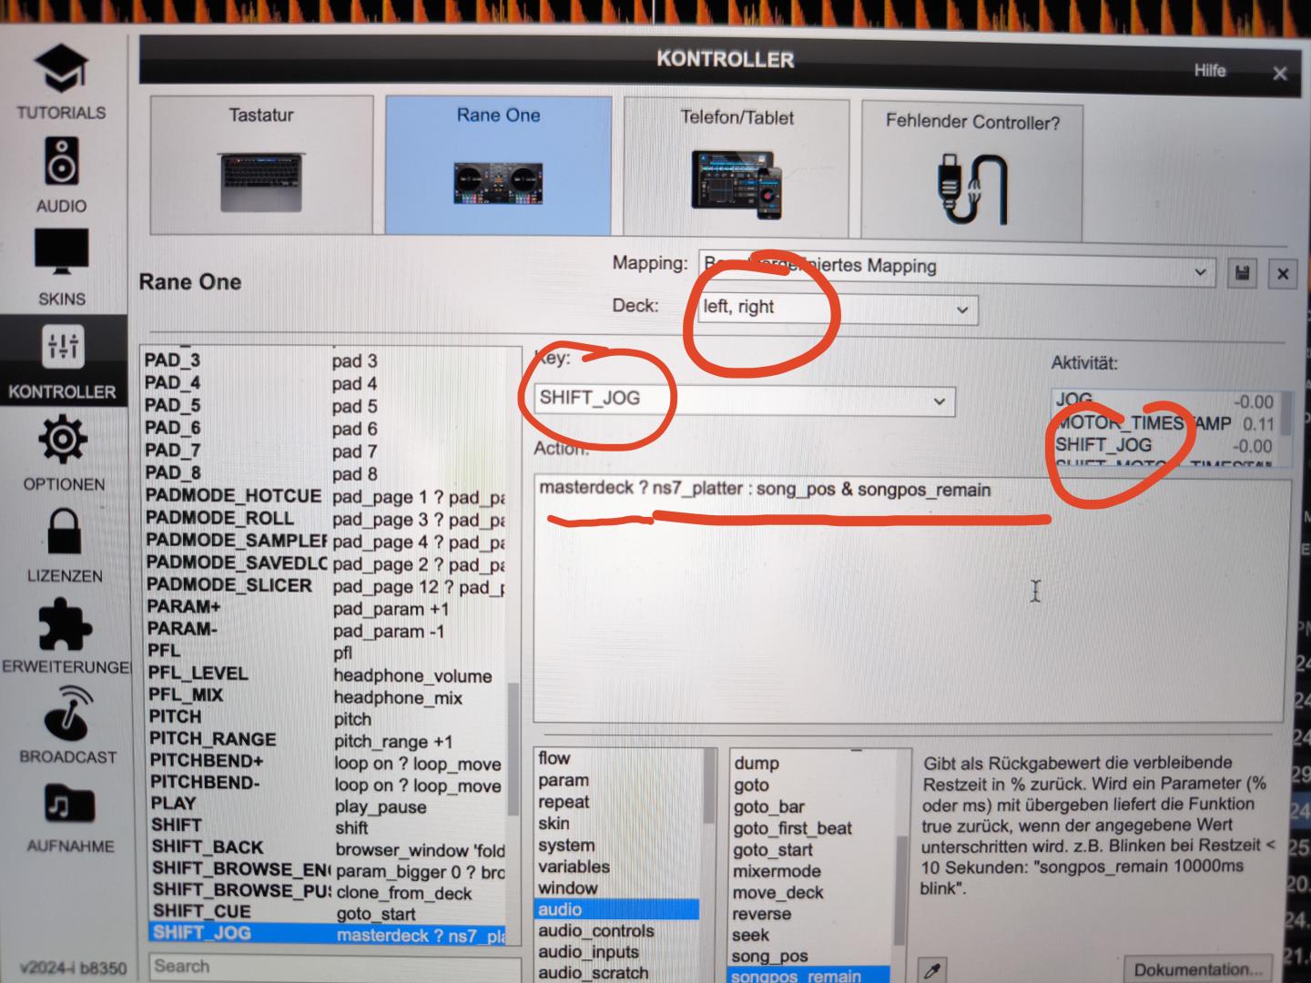Open the Skins section
Screen dimensions: 1311x983
(61, 267)
